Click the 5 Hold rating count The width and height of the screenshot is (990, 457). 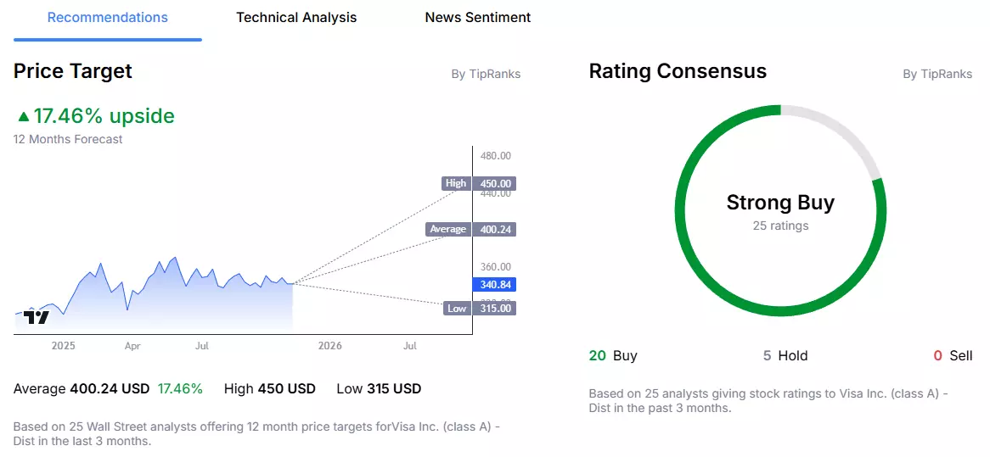[x=785, y=355]
